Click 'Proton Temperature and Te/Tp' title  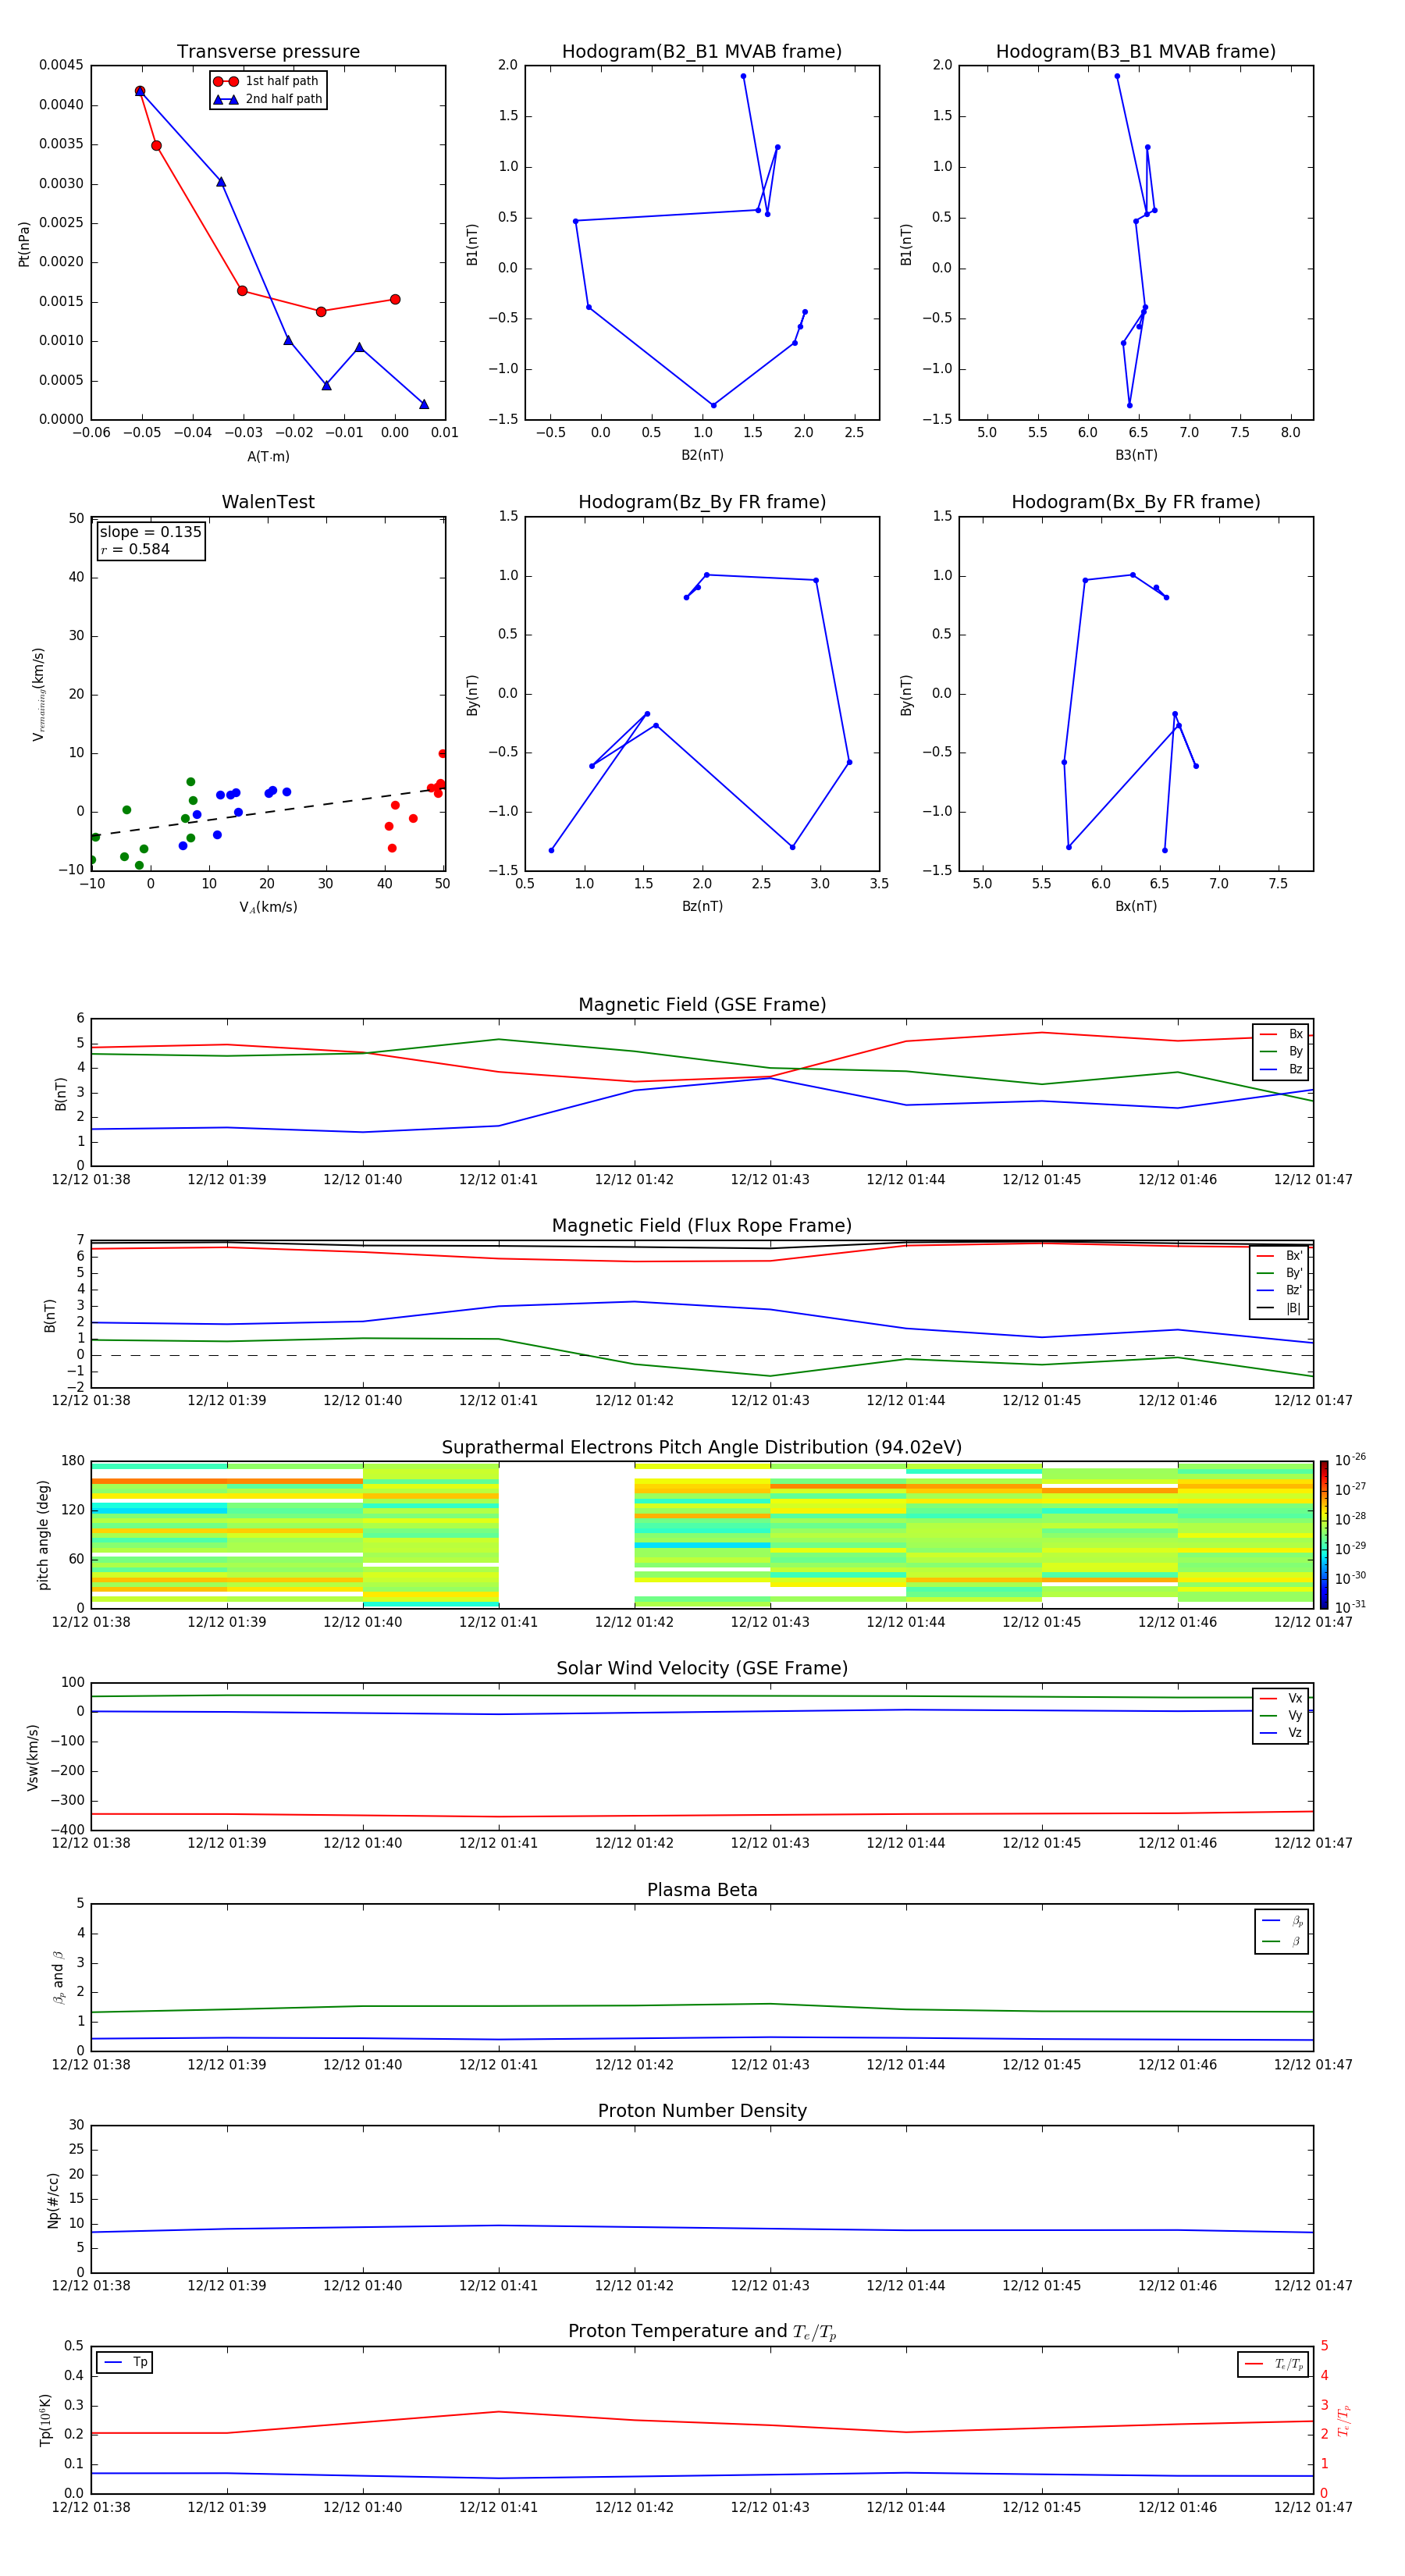(702, 2332)
